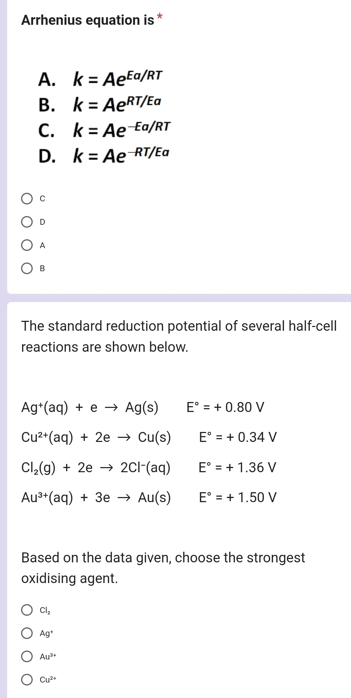Click the Cl₂ half-cell reaction line
The height and width of the screenshot is (698, 351).
pyautogui.click(x=96, y=468)
